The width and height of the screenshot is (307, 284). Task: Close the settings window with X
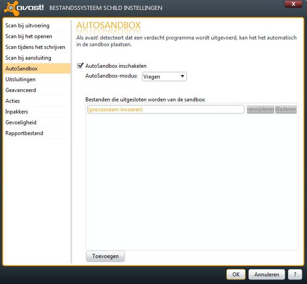[x=294, y=4]
